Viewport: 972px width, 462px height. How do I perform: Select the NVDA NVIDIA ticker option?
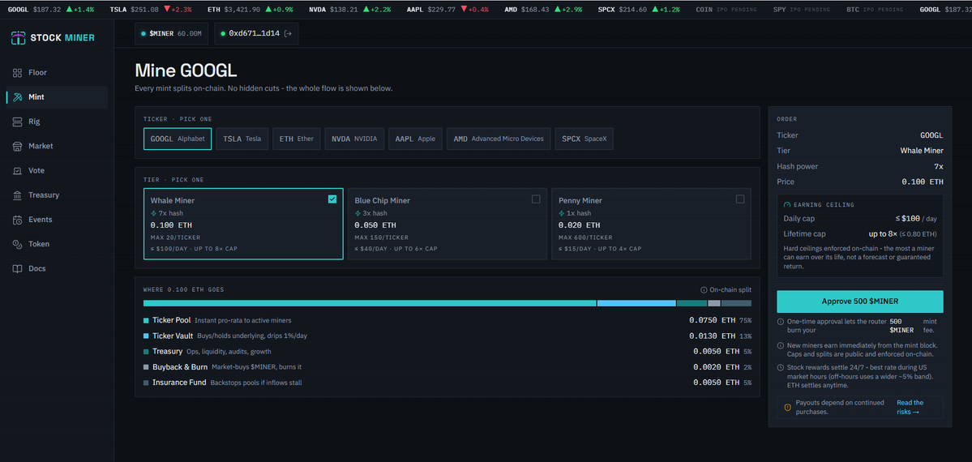[354, 139]
